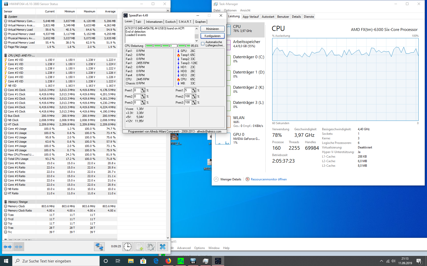Click the collapse-columns arrows icon in HWiNFO
The image size is (427, 266).
[x=19, y=247]
